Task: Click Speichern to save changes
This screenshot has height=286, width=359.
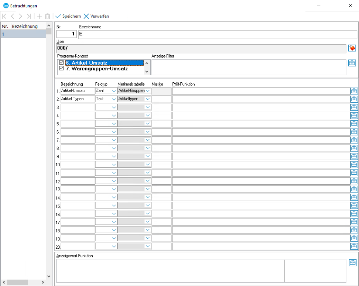Action: 68,16
